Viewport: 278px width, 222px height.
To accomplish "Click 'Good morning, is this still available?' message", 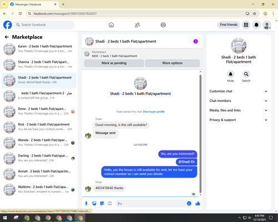I will tap(121, 125).
